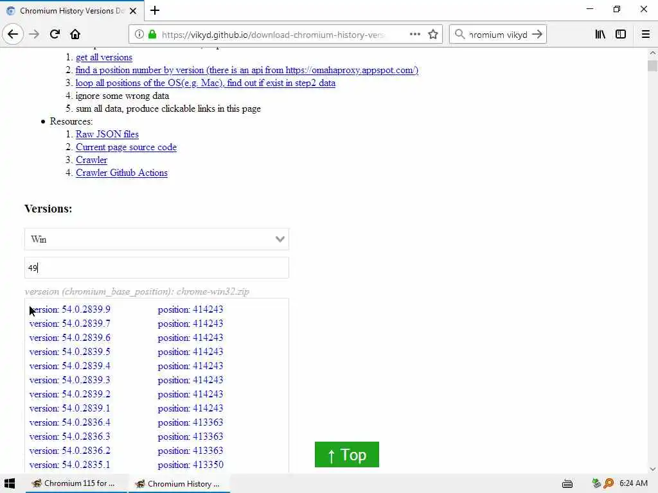The width and height of the screenshot is (658, 493).
Task: Switch to Chromium 115 taskbar window
Action: (x=76, y=483)
